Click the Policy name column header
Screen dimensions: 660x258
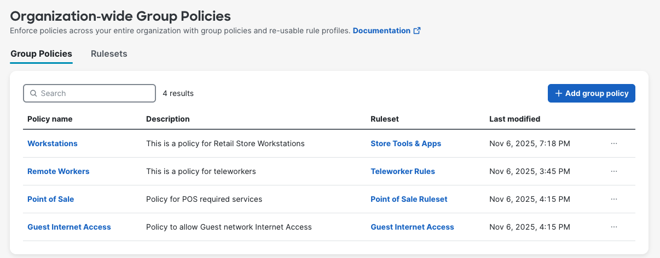pyautogui.click(x=50, y=119)
